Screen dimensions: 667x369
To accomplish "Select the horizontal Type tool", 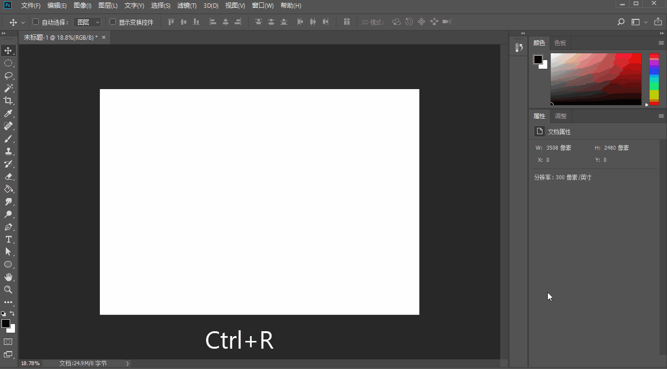I will (x=8, y=239).
